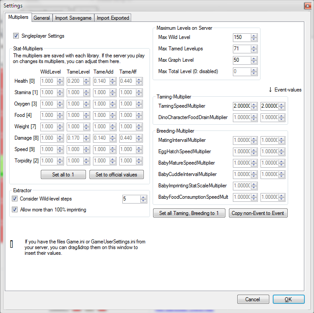The height and width of the screenshot is (313, 314).
Task: Open the Import Exported tab
Action: pyautogui.click(x=113, y=18)
